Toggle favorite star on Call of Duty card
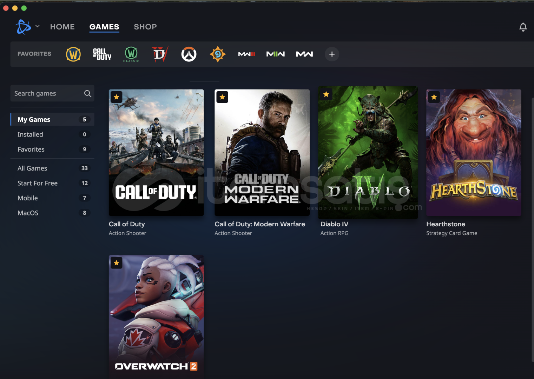Image resolution: width=534 pixels, height=379 pixels. tap(117, 97)
